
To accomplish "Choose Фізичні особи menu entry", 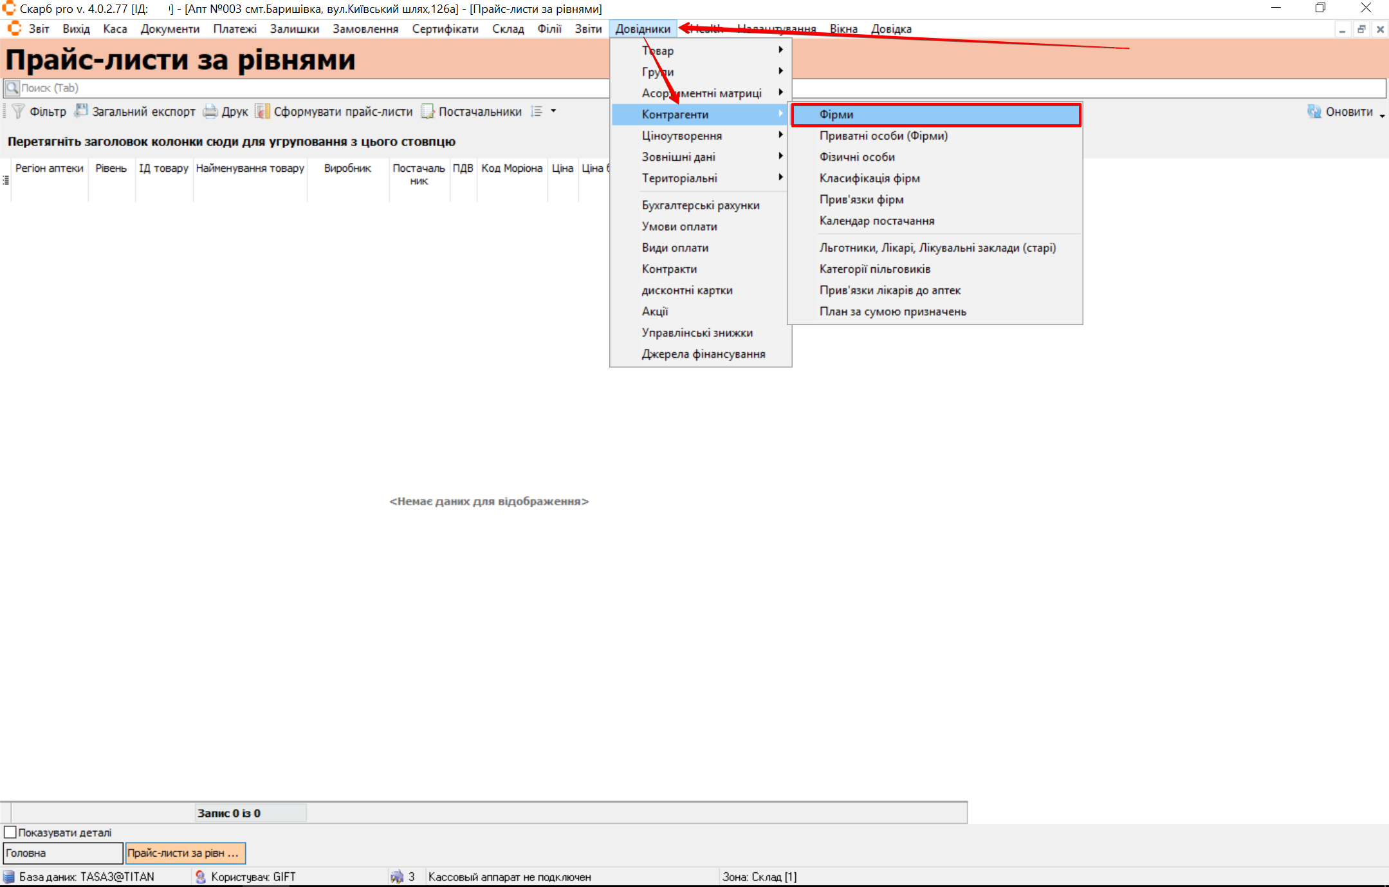I will point(857,157).
